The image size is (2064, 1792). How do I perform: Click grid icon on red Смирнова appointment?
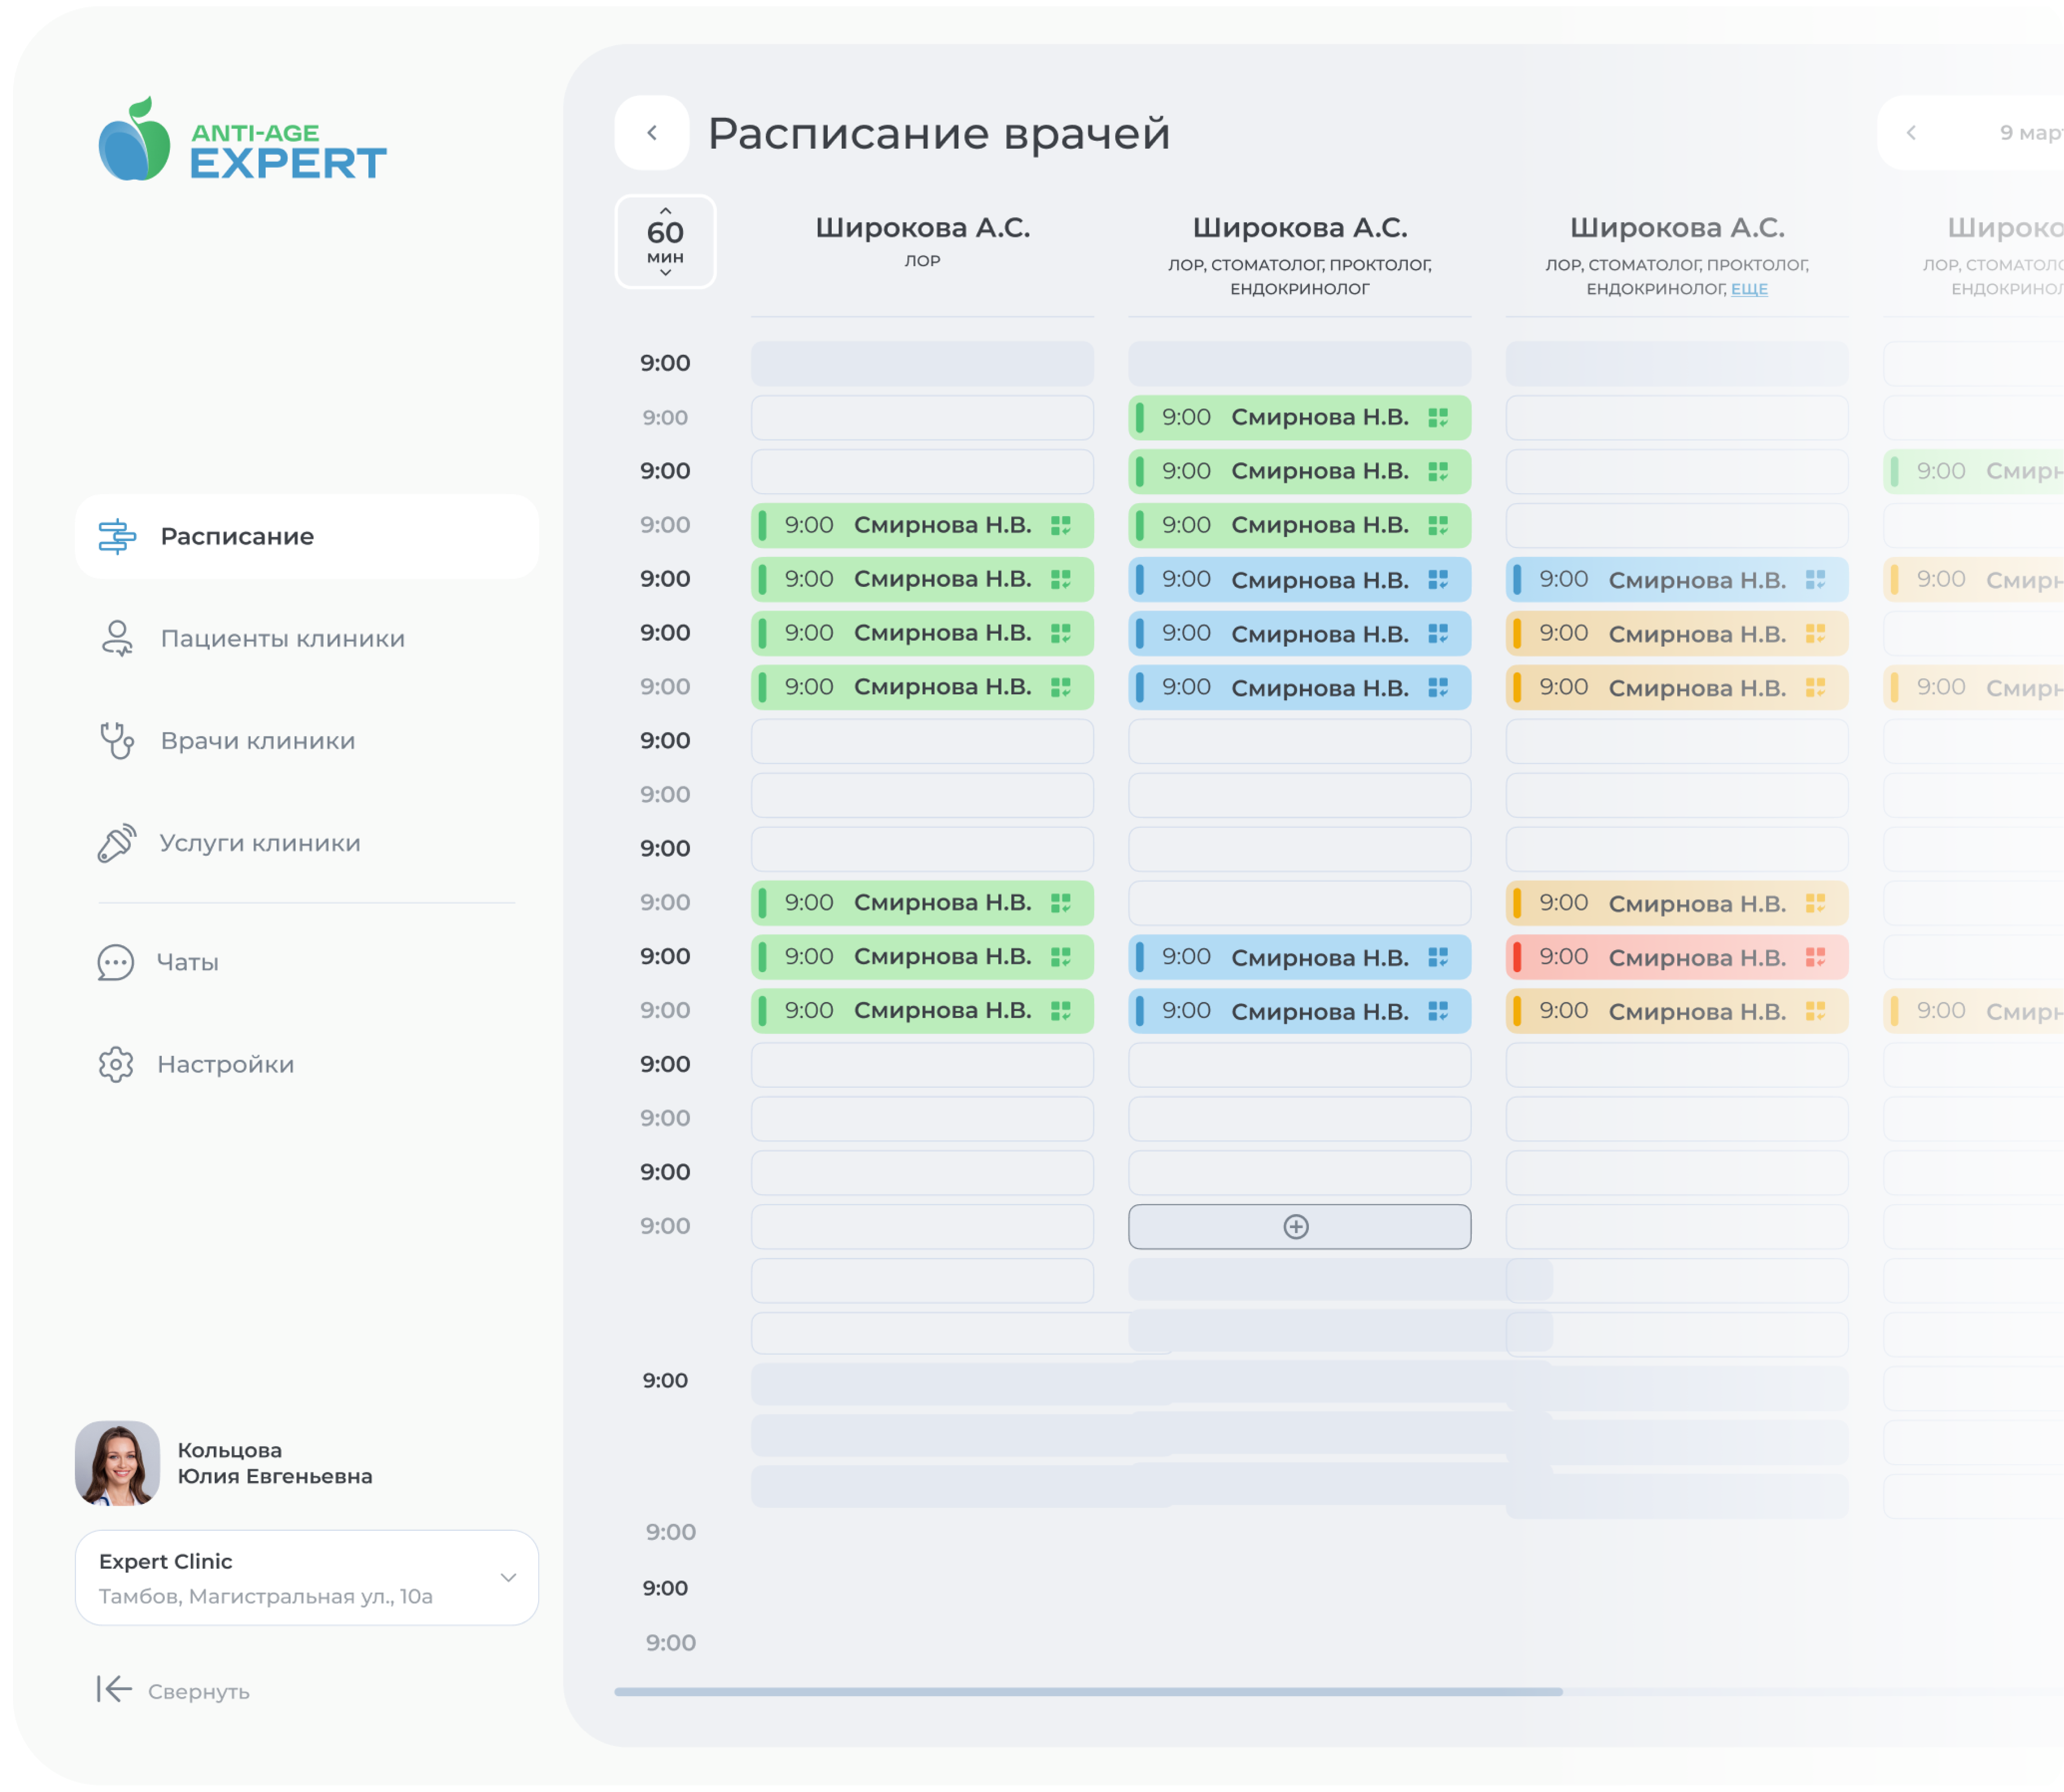[x=1815, y=957]
